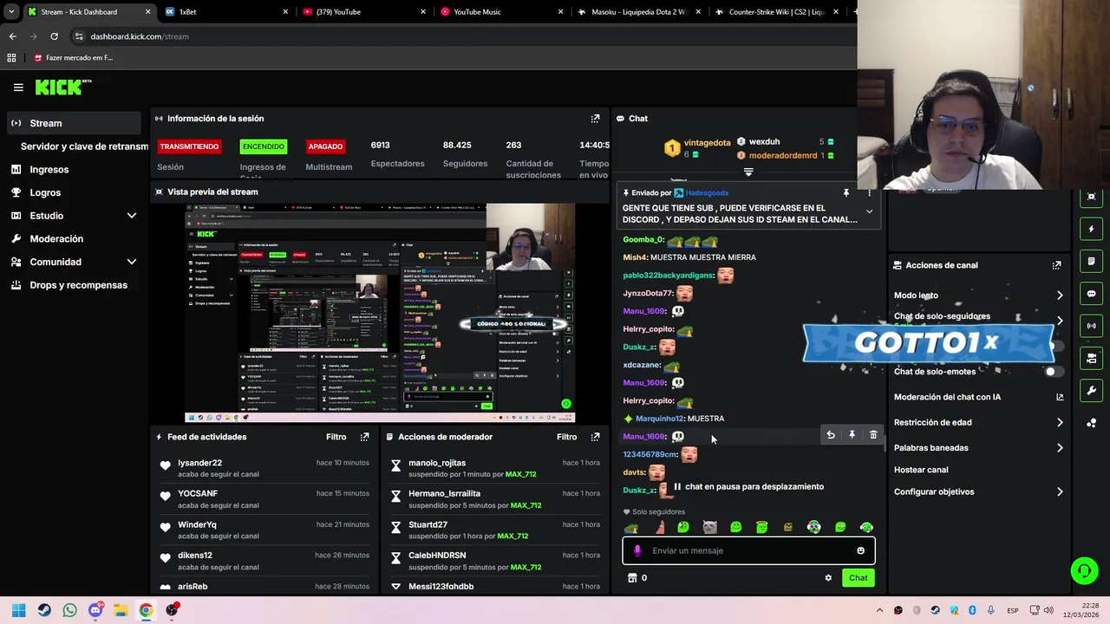The image size is (1110, 624).
Task: Open the green headset support button
Action: [x=1084, y=570]
